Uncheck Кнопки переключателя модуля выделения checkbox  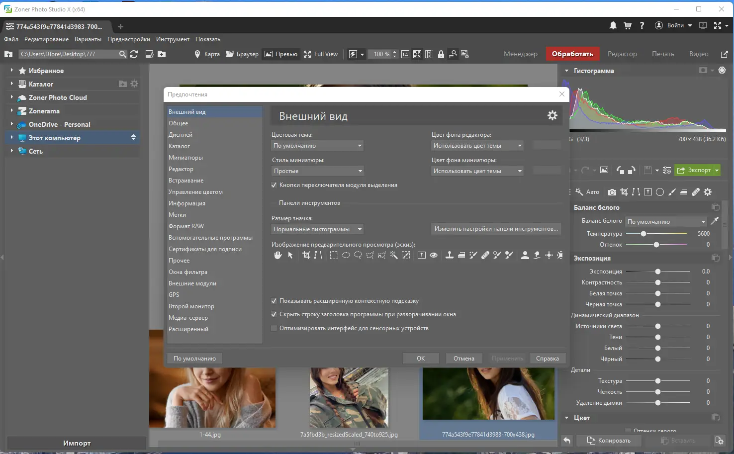click(x=274, y=185)
